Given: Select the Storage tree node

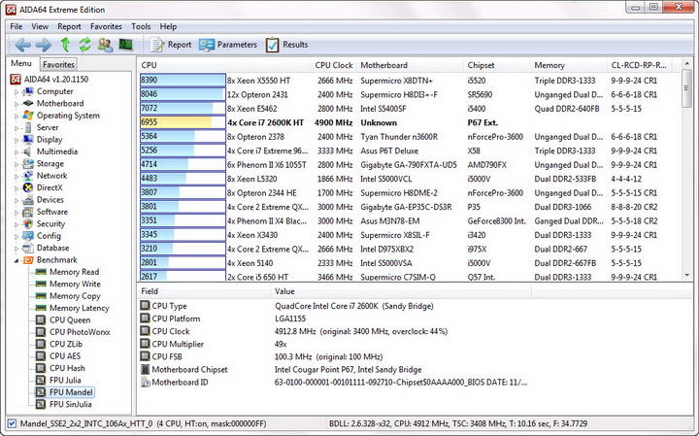Looking at the screenshot, I should [50, 163].
